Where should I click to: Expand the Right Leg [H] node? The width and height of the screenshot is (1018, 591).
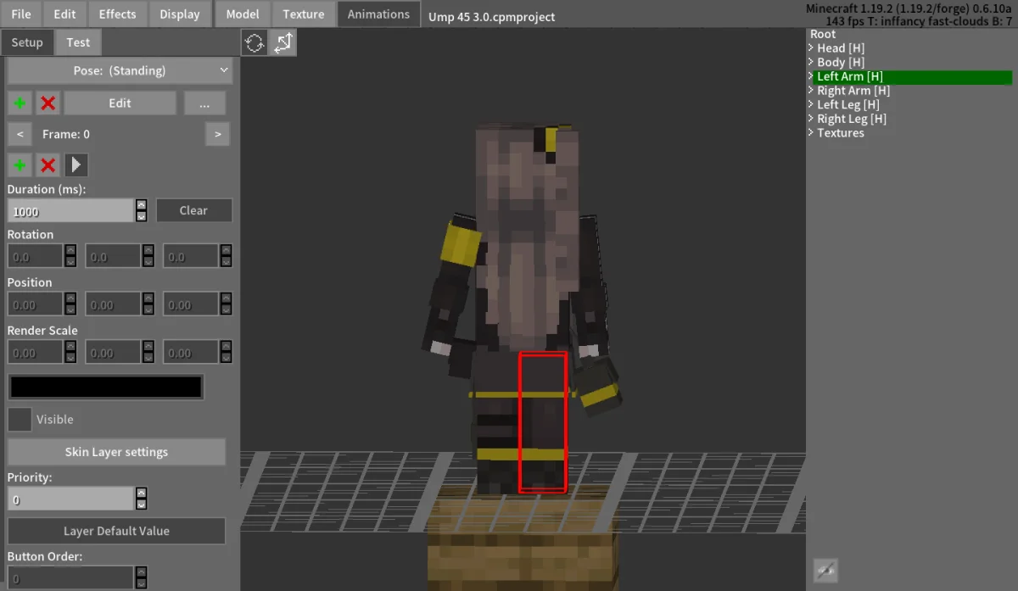tap(812, 119)
